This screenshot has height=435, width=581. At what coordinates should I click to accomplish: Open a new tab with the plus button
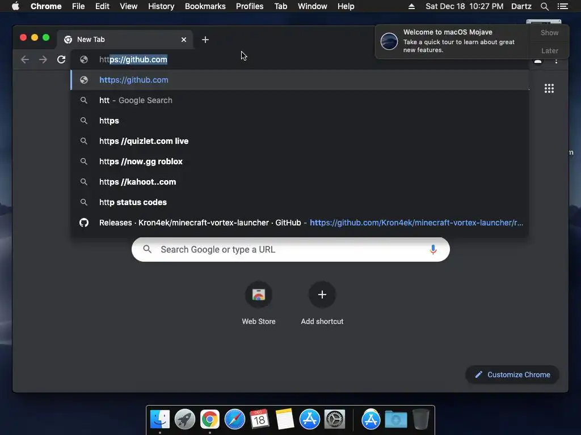pyautogui.click(x=205, y=40)
